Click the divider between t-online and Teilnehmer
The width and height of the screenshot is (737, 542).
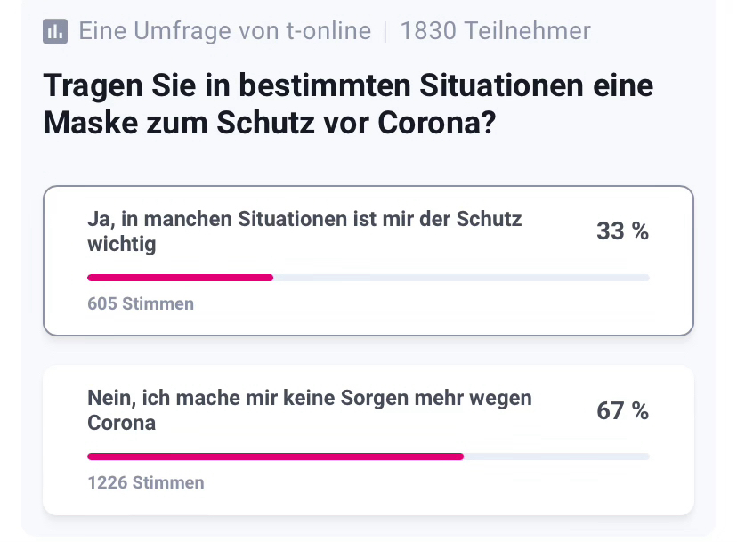385,32
